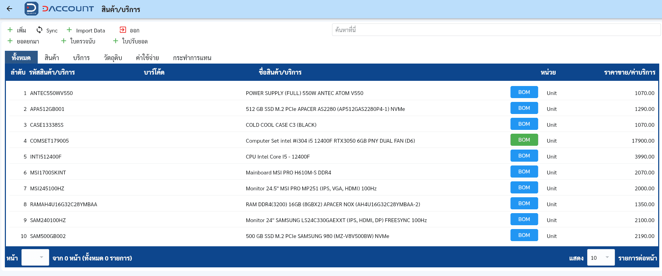Image resolution: width=662 pixels, height=276 pixels.
Task: Click รหัสสินค้า/บริการ column header
Action: (52, 72)
